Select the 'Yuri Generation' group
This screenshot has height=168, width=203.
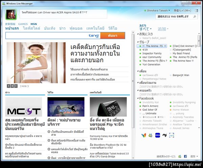pyautogui.click(x=151, y=65)
